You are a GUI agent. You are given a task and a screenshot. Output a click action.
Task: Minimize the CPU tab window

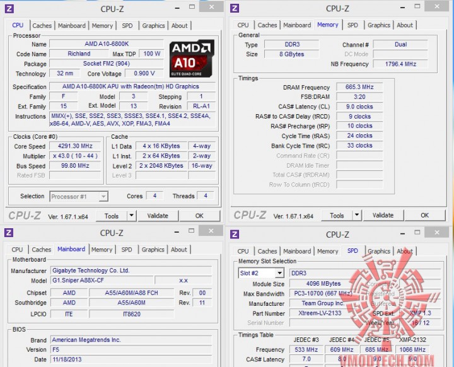[x=177, y=8]
